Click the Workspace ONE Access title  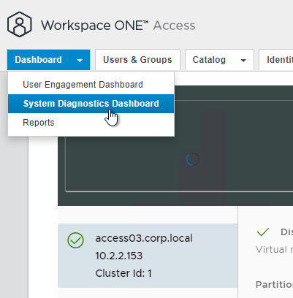click(x=118, y=26)
